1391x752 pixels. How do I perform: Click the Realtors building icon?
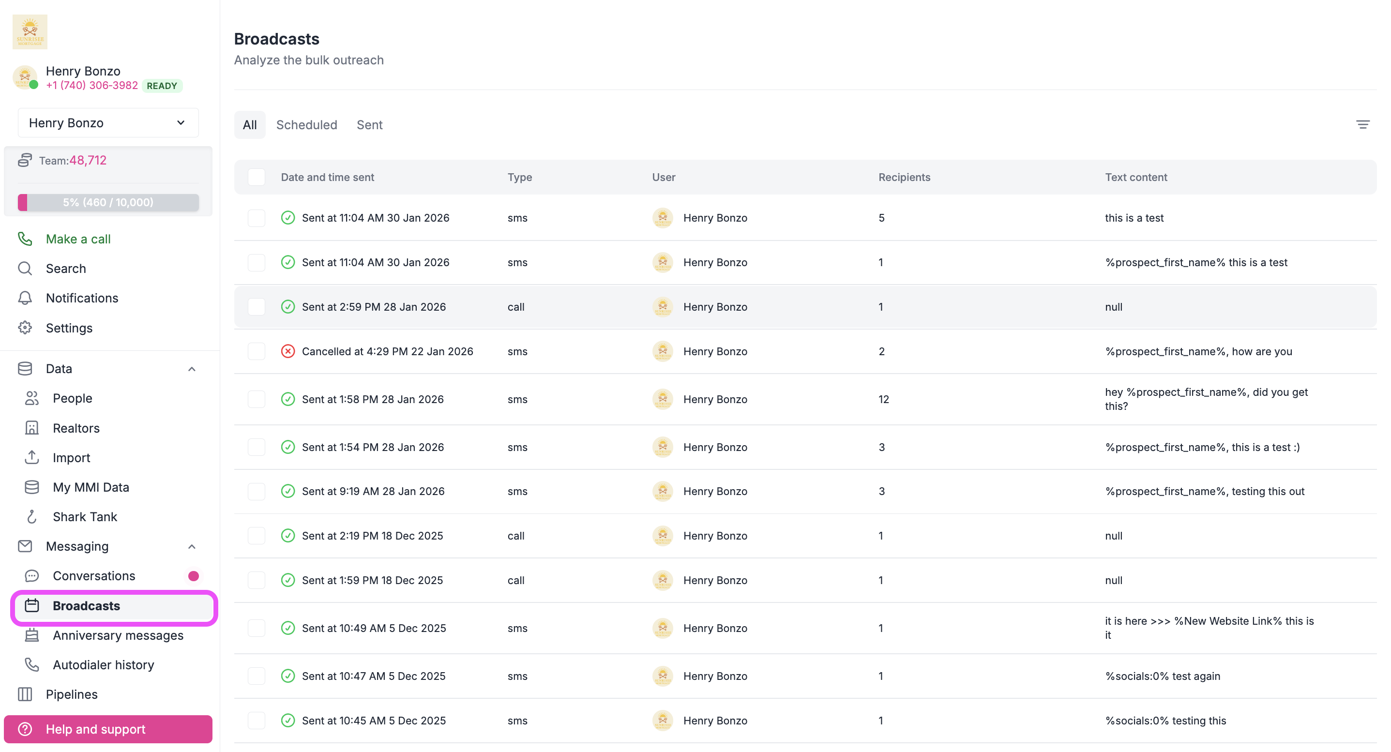point(32,428)
